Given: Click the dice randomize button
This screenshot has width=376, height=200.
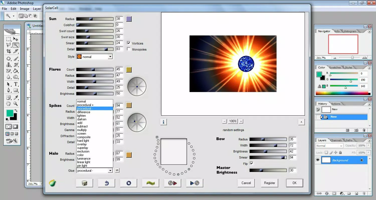Looking at the screenshot, I should tap(84, 183).
